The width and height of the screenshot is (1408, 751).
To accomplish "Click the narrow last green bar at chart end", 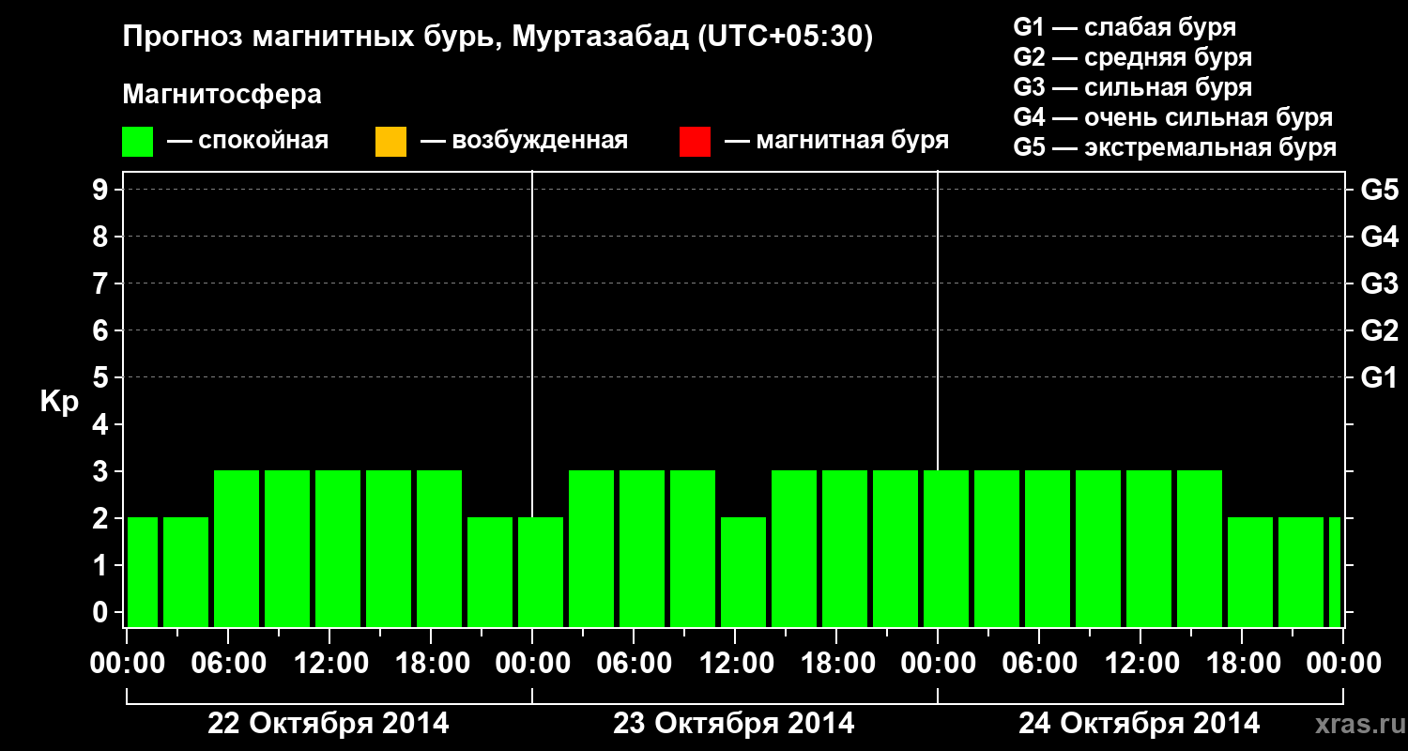I will [x=1335, y=572].
